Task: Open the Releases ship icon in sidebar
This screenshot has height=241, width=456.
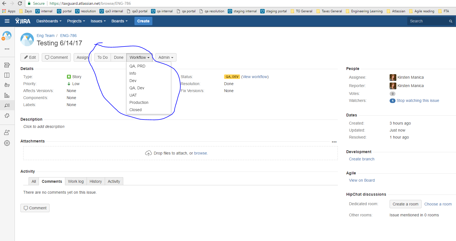Action: 7,85
